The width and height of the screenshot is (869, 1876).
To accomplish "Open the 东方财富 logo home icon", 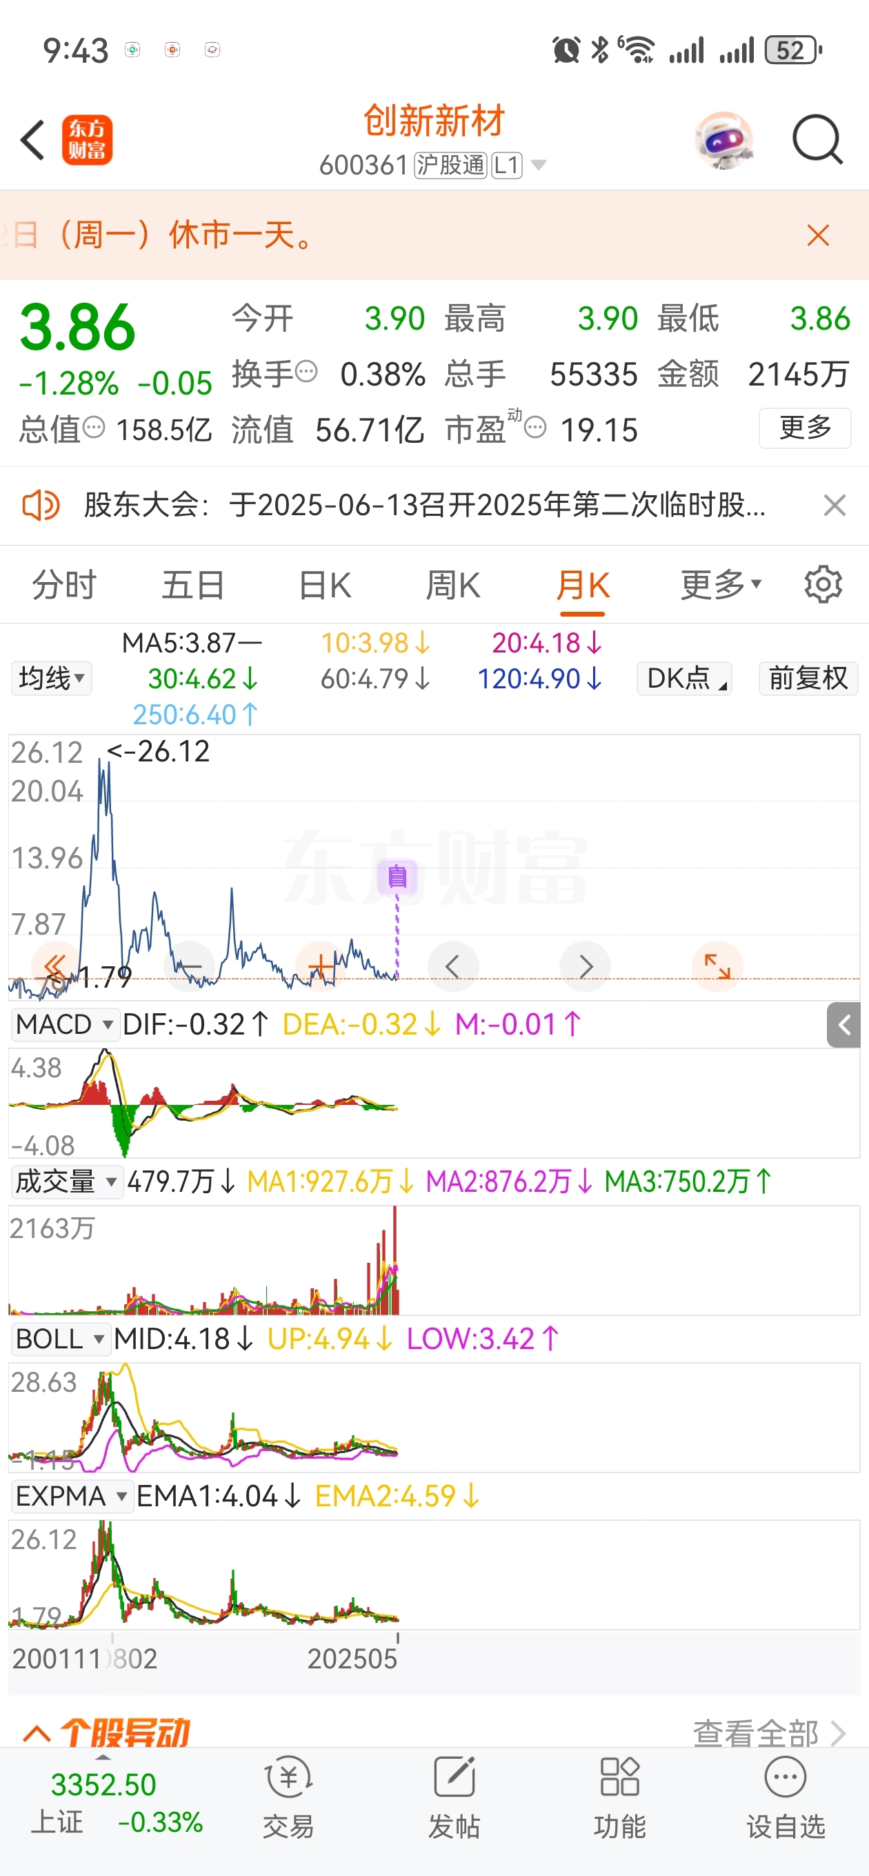I will [x=87, y=140].
